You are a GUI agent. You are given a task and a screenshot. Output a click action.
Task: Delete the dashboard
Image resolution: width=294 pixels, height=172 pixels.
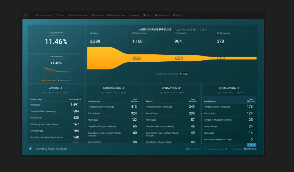tap(178, 15)
